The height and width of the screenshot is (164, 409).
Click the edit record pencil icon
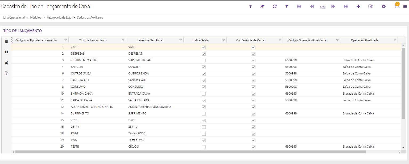[x=370, y=7]
